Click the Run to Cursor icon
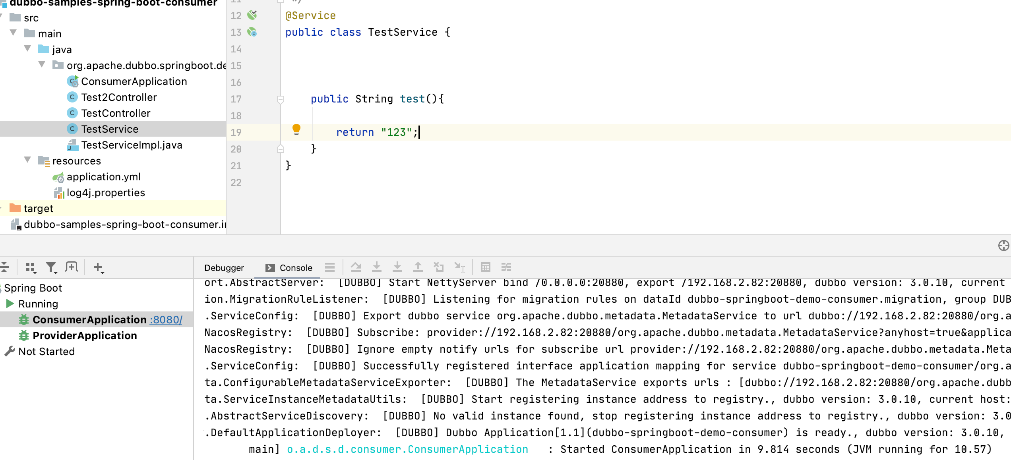1011x460 pixels. [x=459, y=267]
